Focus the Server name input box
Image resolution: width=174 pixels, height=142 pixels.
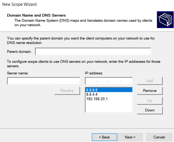(x=43, y=81)
